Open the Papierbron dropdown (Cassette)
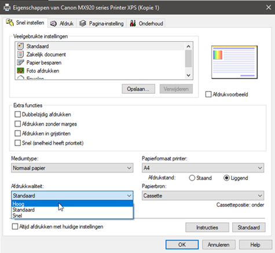The image size is (275, 253). (203, 196)
